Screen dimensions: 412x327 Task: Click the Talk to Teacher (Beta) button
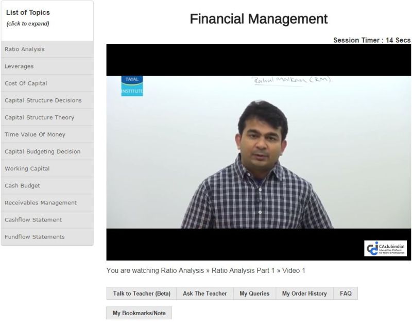[142, 294]
